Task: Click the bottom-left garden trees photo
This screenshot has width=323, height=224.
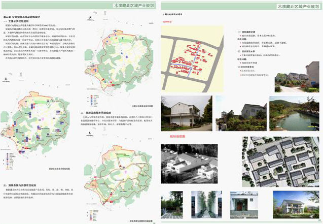Action: (x=172, y=205)
